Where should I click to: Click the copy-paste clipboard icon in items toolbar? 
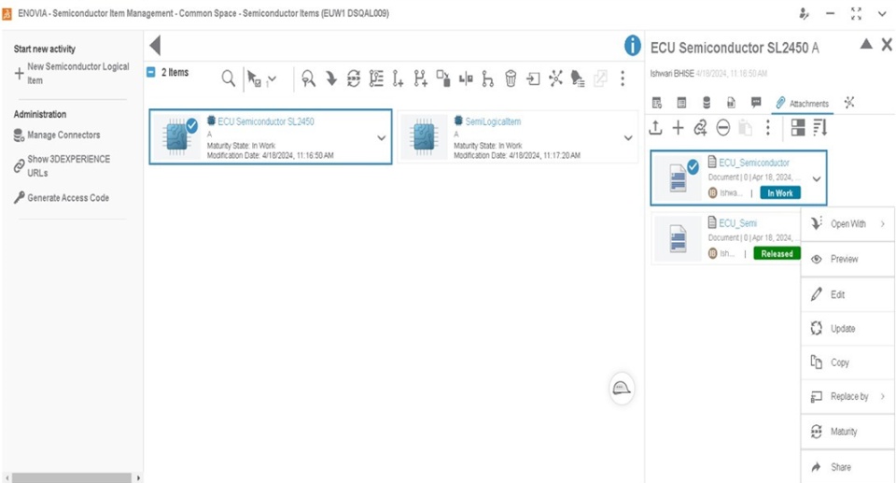tap(442, 78)
